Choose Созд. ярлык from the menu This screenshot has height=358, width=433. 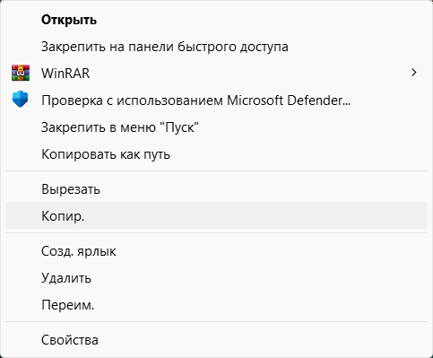216,251
